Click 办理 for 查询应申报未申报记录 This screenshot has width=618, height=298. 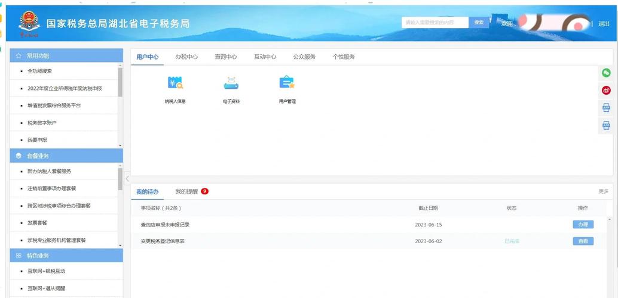(x=583, y=225)
